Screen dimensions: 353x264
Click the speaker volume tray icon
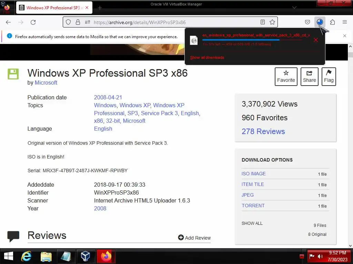(x=320, y=256)
